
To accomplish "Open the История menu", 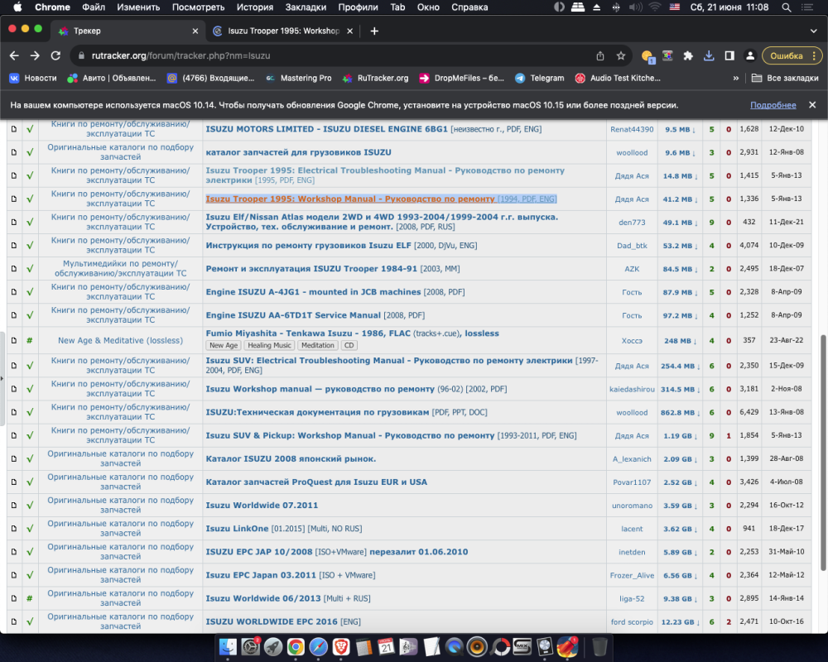I will click(x=254, y=7).
